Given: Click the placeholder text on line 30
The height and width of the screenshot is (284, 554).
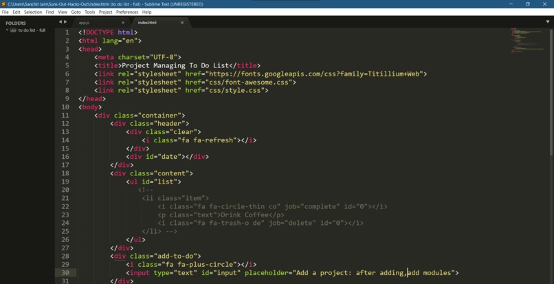Looking at the screenshot, I should tap(374, 273).
